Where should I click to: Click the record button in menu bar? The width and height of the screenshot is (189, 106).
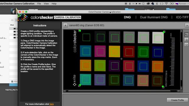pos(126,4)
